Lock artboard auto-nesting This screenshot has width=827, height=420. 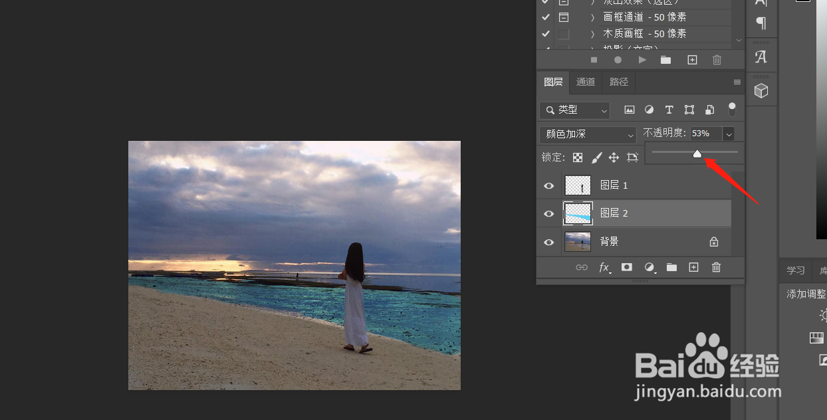point(632,157)
